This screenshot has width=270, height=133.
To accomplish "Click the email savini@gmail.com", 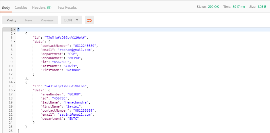I will (75, 114).
